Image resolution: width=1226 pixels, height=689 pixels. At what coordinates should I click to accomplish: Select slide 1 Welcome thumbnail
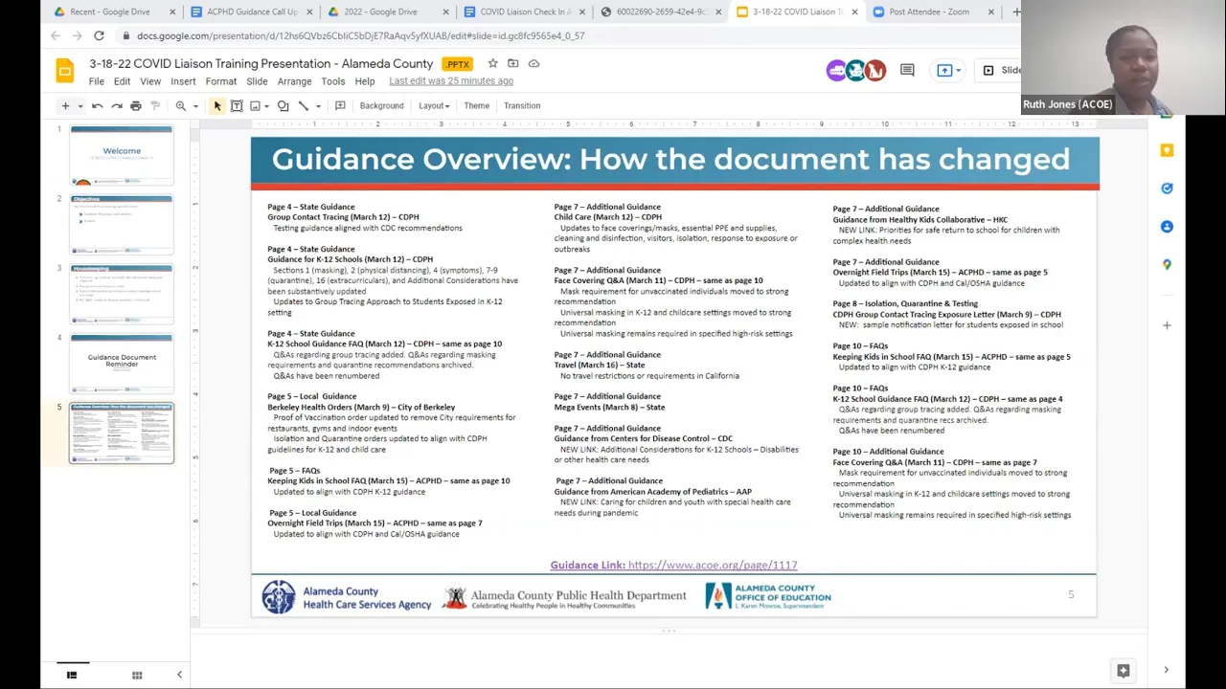pyautogui.click(x=122, y=154)
